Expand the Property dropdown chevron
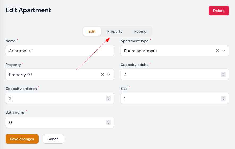The width and height of the screenshot is (235, 149). (x=109, y=74)
